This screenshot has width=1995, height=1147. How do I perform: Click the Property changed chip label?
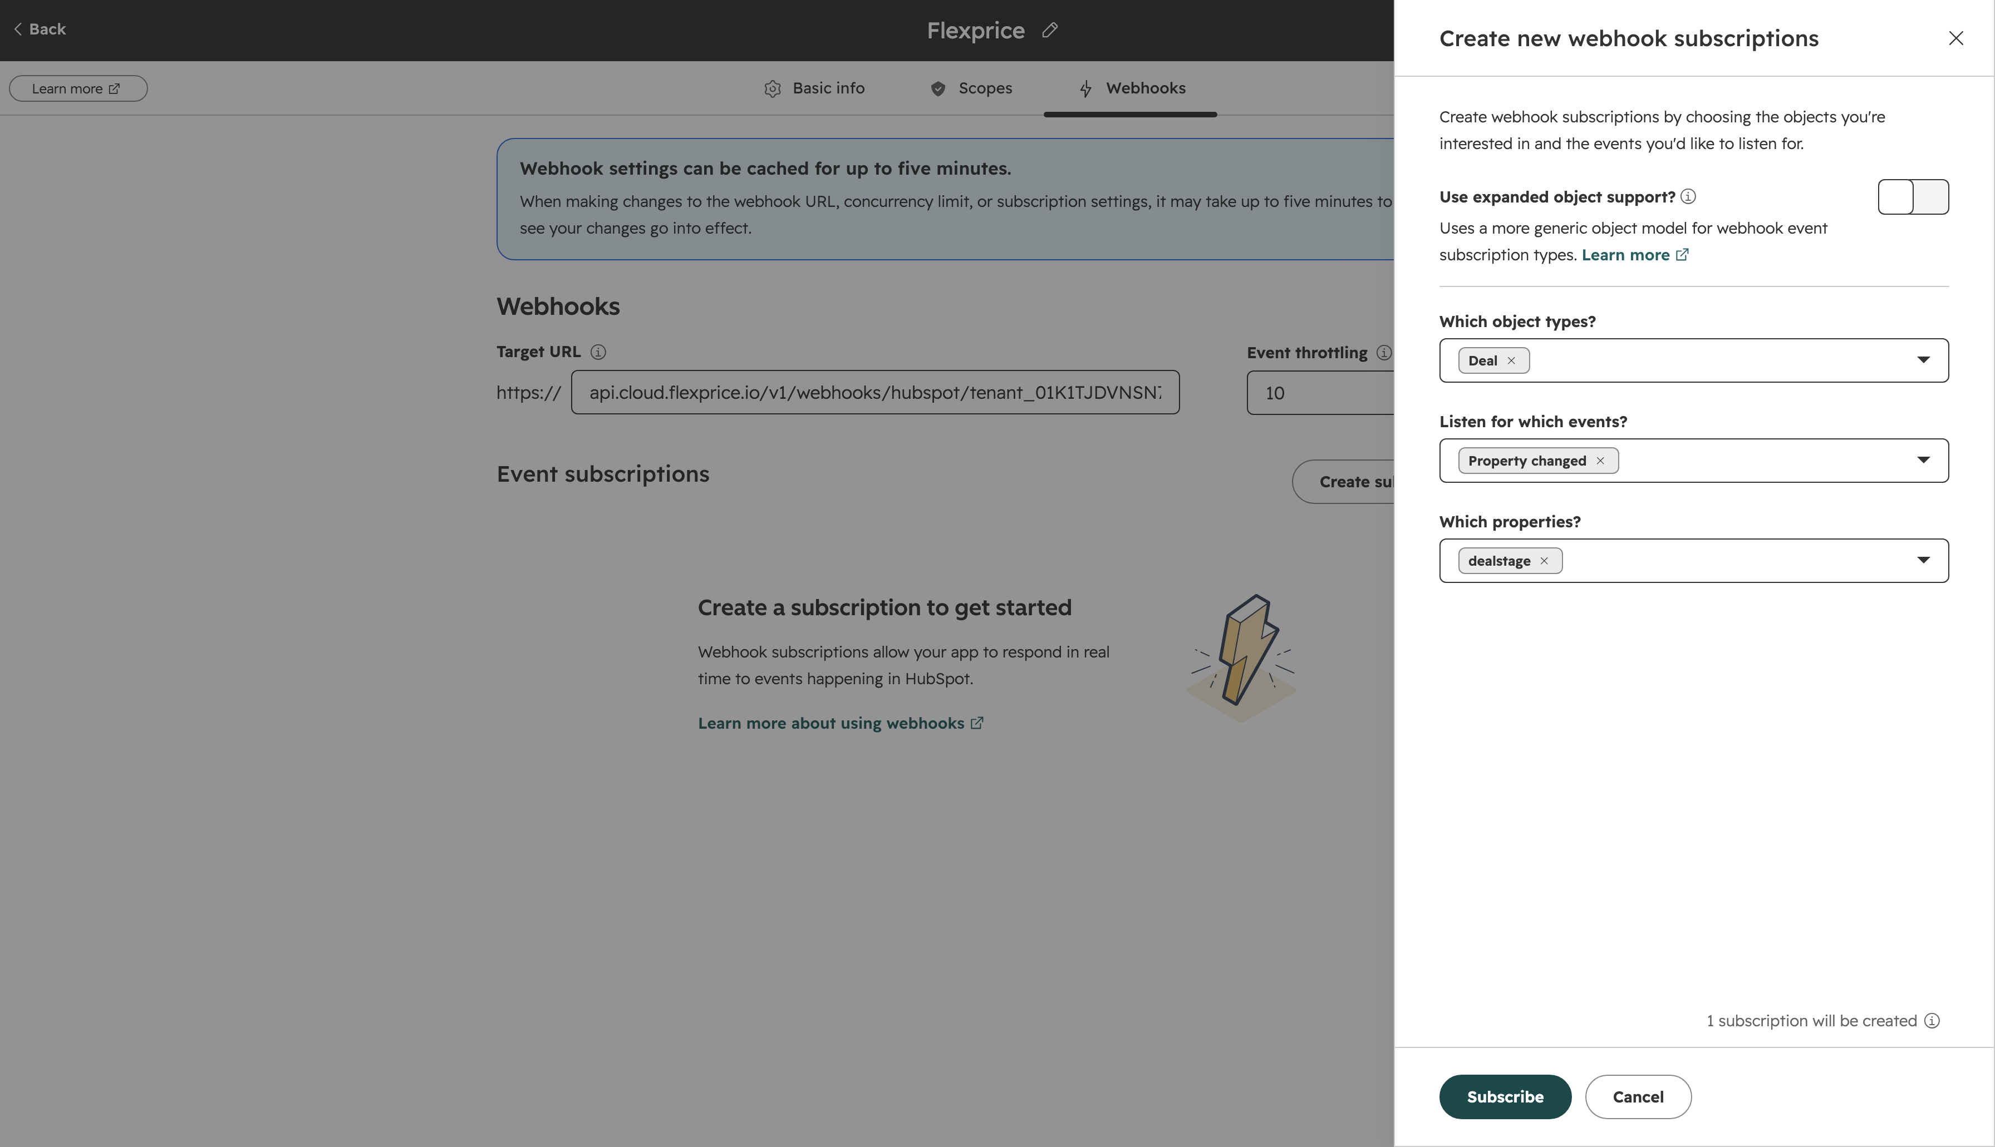point(1527,461)
